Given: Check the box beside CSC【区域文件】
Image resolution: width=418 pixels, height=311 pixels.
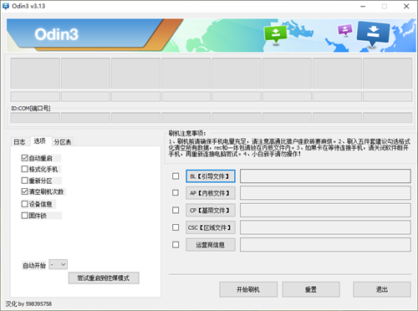Looking at the screenshot, I should tap(176, 227).
